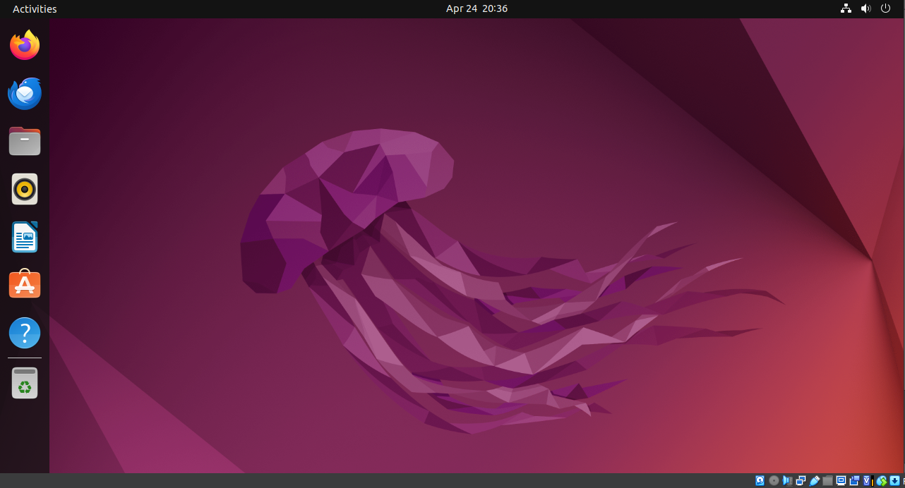This screenshot has height=488, width=905.
Task: Click VirtualBox hard disk activity icon
Action: coord(760,480)
